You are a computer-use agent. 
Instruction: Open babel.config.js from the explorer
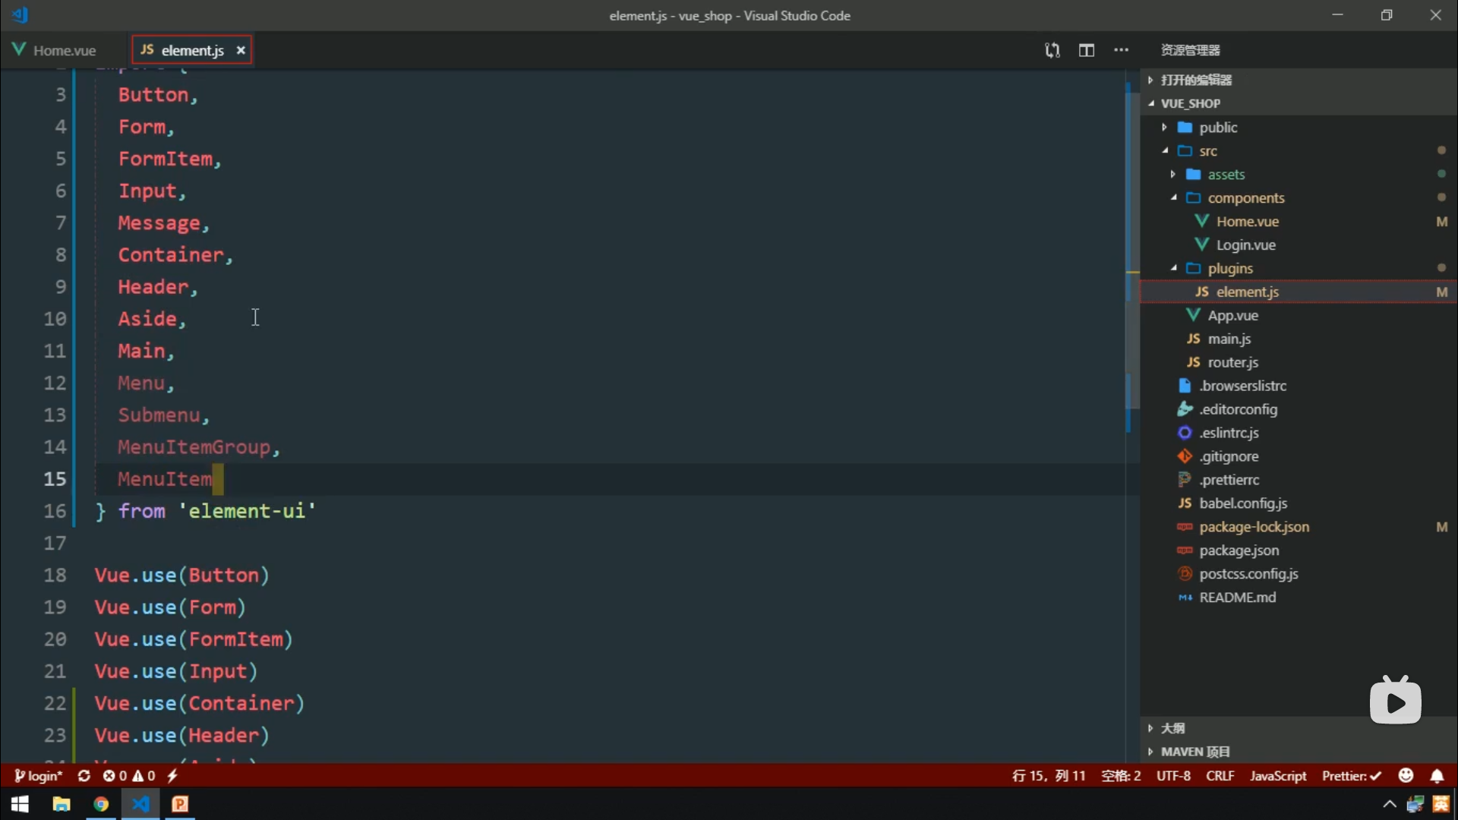click(1299, 504)
